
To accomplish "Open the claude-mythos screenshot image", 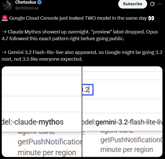I will [42, 112].
